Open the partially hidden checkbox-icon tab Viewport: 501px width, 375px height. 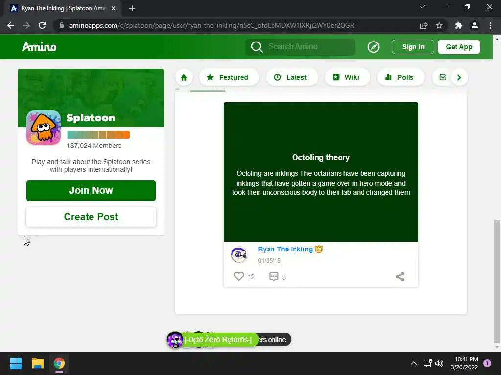[x=442, y=77]
